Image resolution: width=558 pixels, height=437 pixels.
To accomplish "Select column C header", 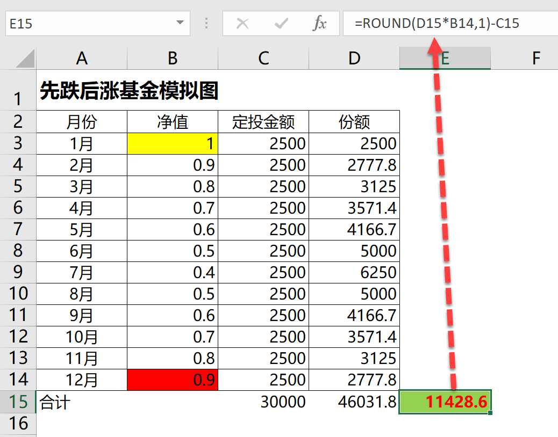I will point(263,59).
